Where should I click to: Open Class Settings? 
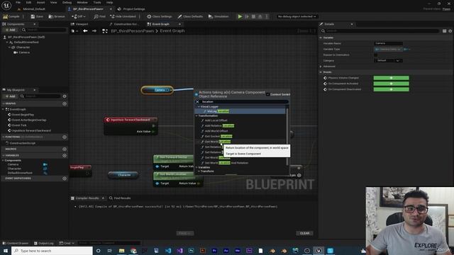[160, 16]
